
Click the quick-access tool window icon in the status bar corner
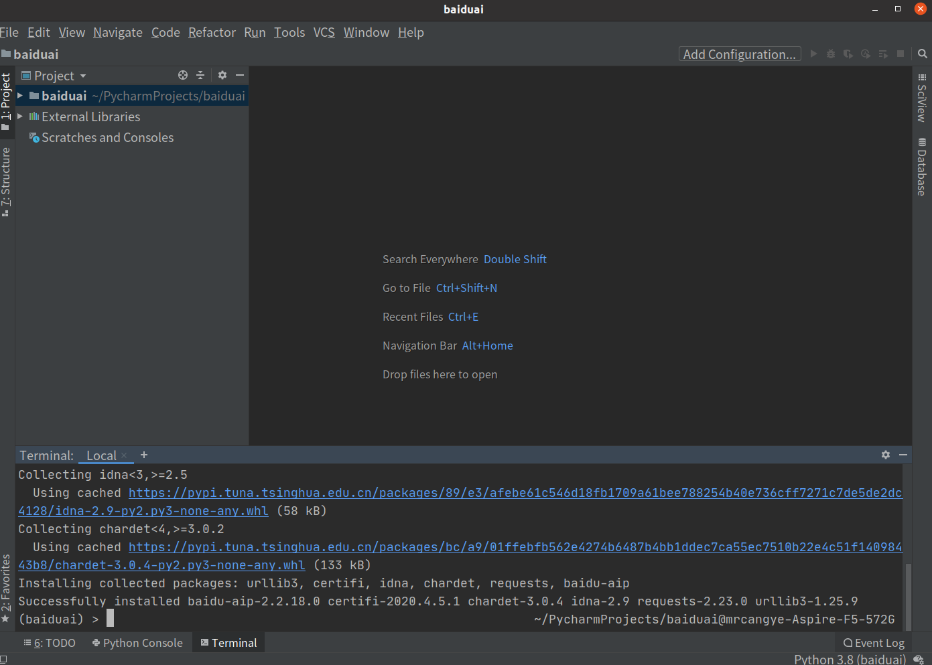[x=4, y=660]
